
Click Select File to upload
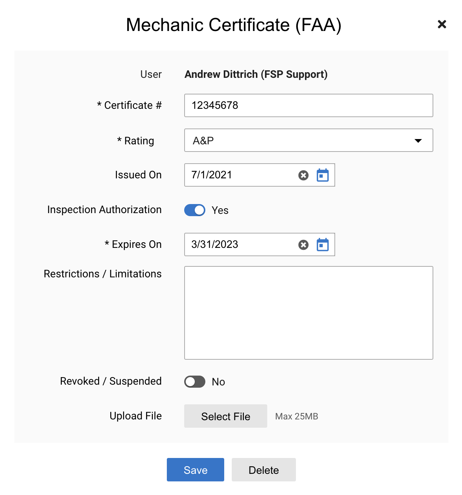[226, 416]
